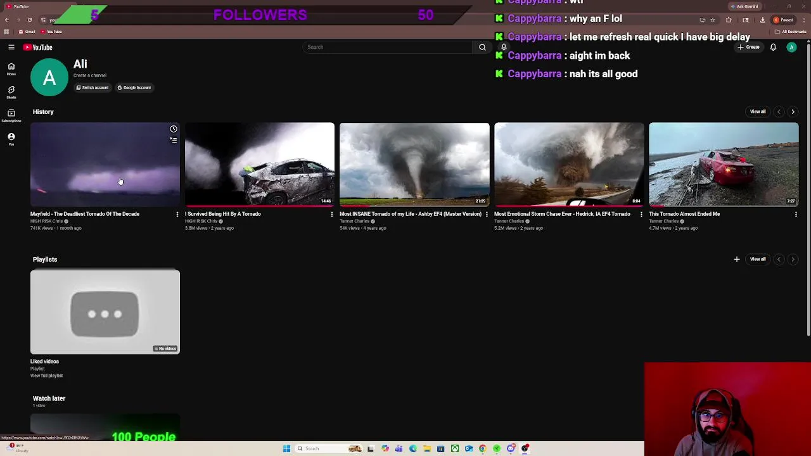Viewport: 811px width, 456px height.
Task: Open options for This Tornado Almost Ended Me
Action: pos(796,215)
